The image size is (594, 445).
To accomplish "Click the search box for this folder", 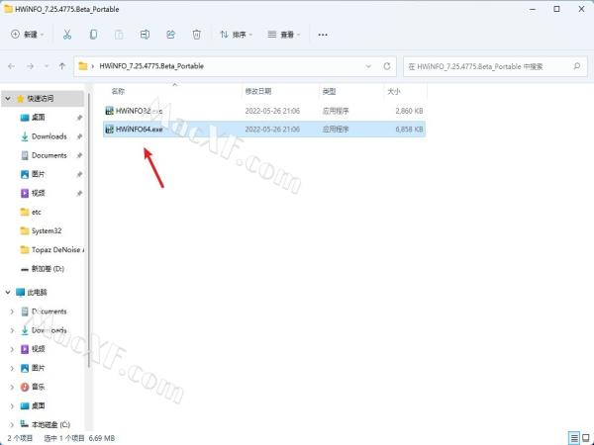I will pos(496,66).
